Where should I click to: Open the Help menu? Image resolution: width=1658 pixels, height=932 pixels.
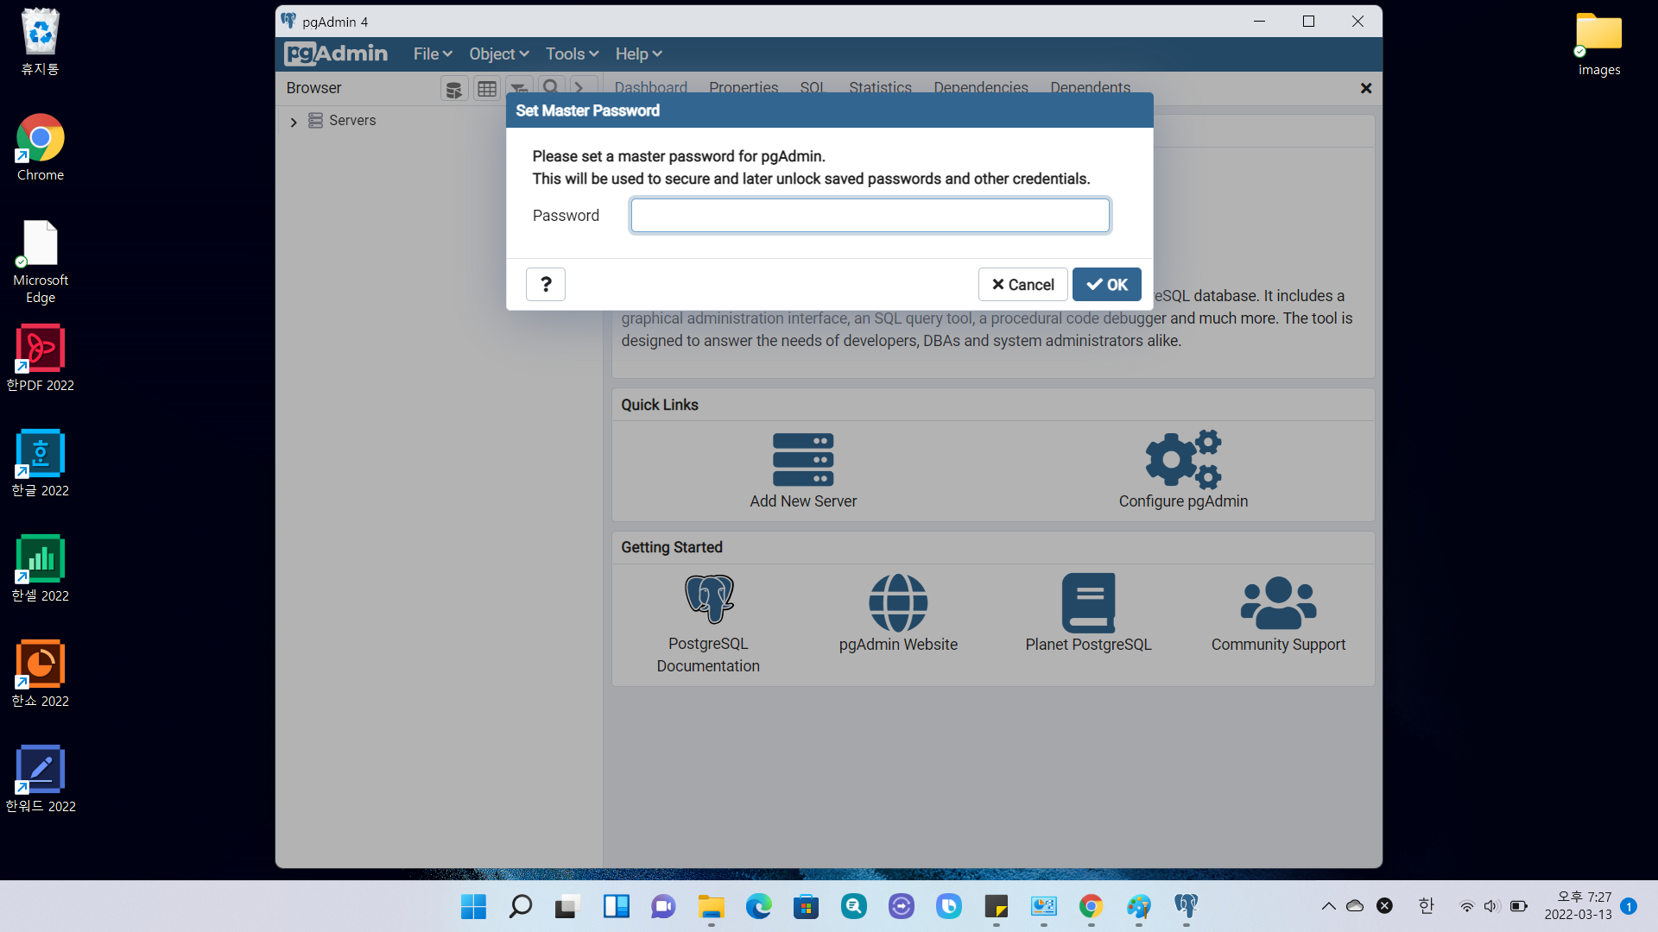coord(638,54)
